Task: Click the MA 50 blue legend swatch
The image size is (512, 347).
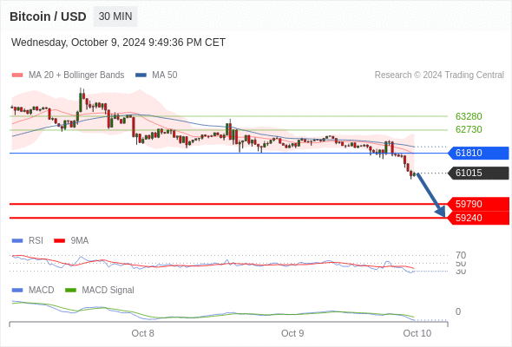Action: (141, 75)
